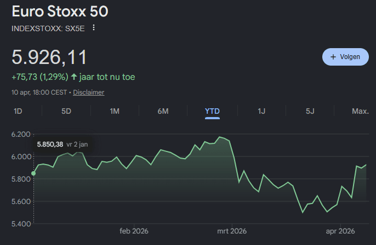Switch chart to the 6M range

click(x=163, y=111)
